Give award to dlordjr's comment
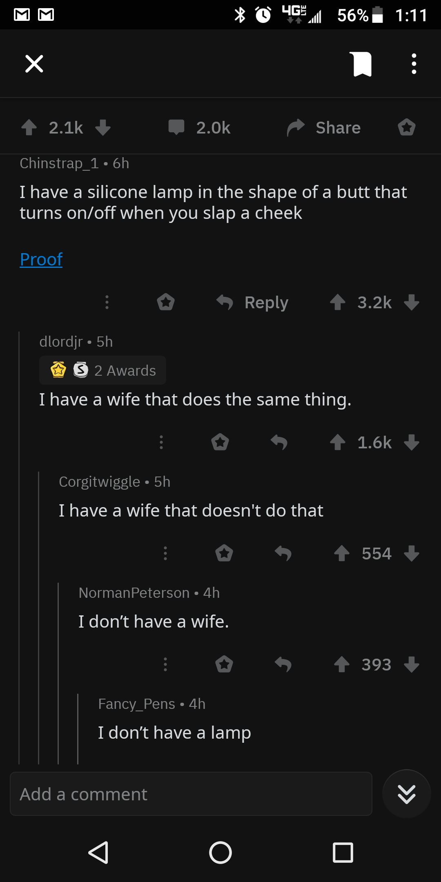 pyautogui.click(x=220, y=442)
